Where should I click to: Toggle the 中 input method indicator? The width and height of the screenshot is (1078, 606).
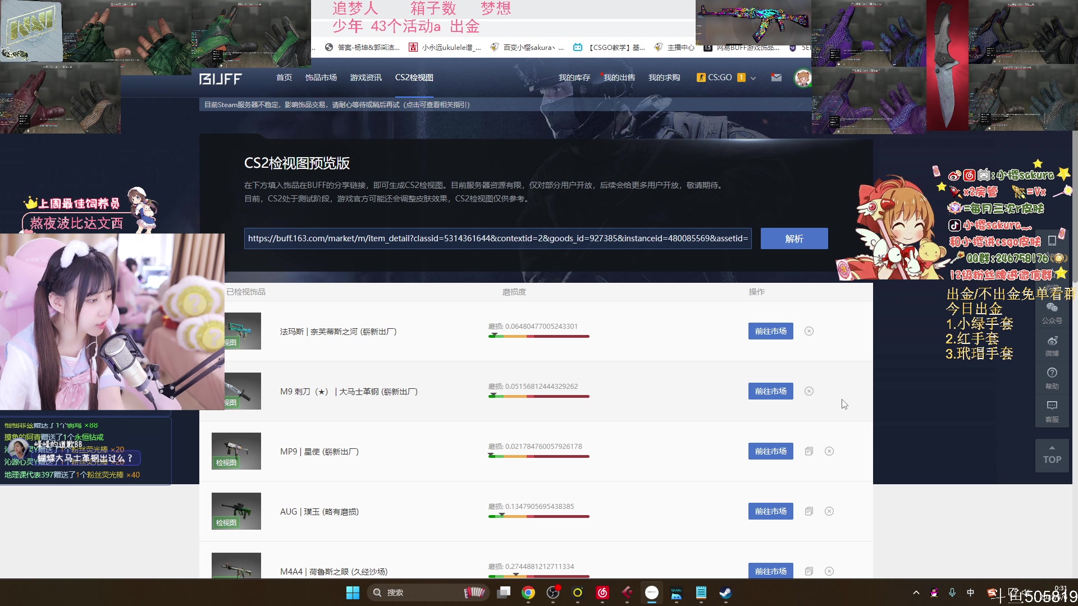(971, 593)
